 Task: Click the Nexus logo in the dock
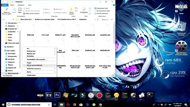pyautogui.click(x=40, y=95)
